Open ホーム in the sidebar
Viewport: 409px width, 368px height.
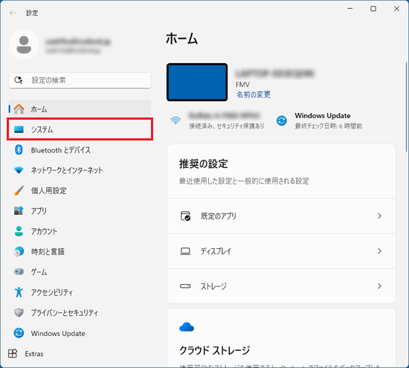click(x=80, y=109)
